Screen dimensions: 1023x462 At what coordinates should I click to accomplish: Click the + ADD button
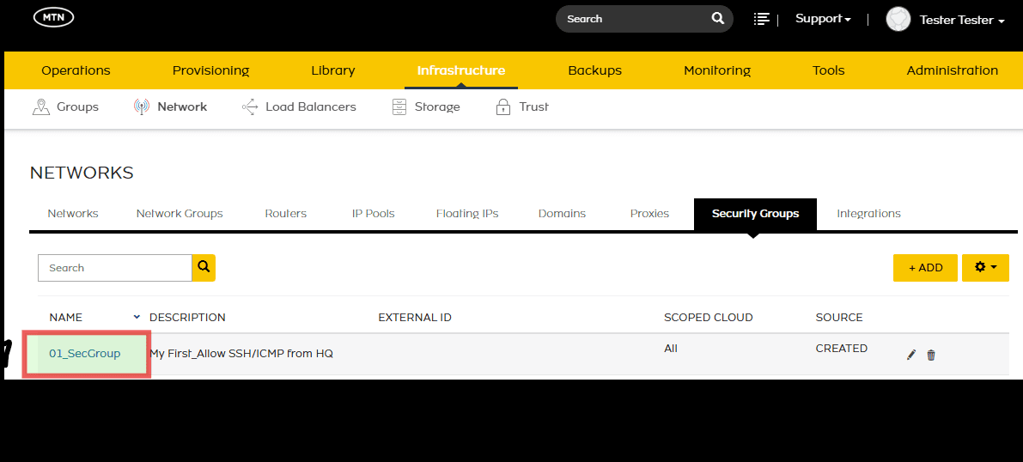pyautogui.click(x=925, y=268)
